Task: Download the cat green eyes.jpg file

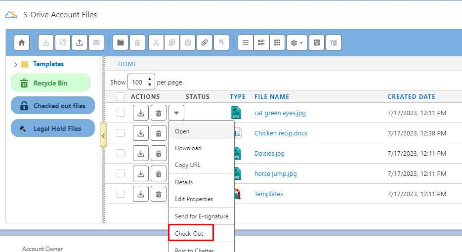Action: pos(141,113)
